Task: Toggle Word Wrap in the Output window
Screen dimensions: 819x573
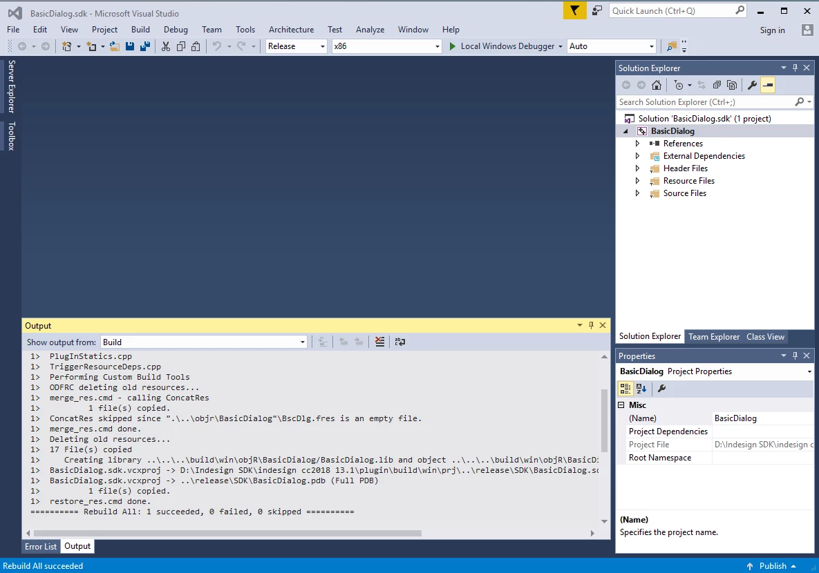Action: pos(400,342)
